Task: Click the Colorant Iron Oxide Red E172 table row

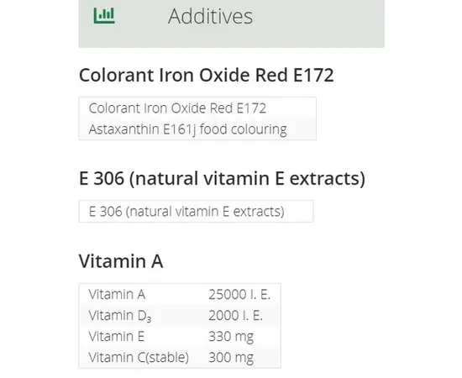Action: click(197, 108)
